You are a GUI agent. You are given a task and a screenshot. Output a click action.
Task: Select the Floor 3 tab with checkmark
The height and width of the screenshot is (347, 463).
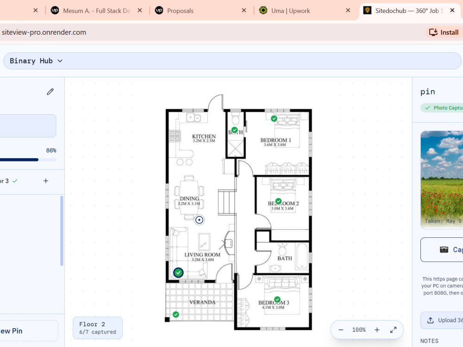9,181
